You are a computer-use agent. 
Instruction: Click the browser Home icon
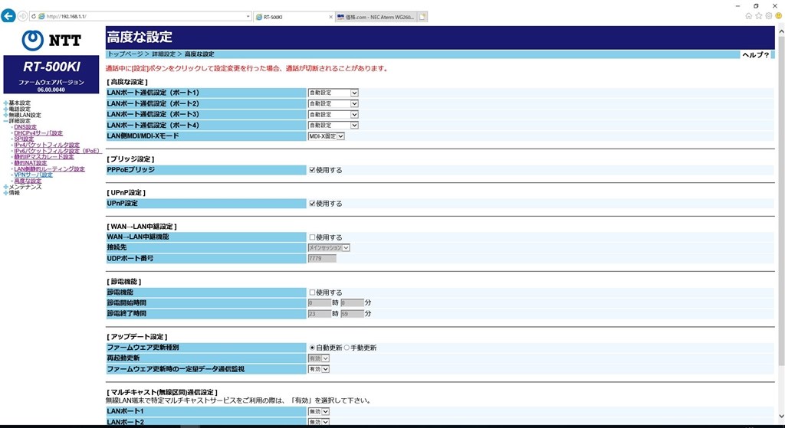748,16
